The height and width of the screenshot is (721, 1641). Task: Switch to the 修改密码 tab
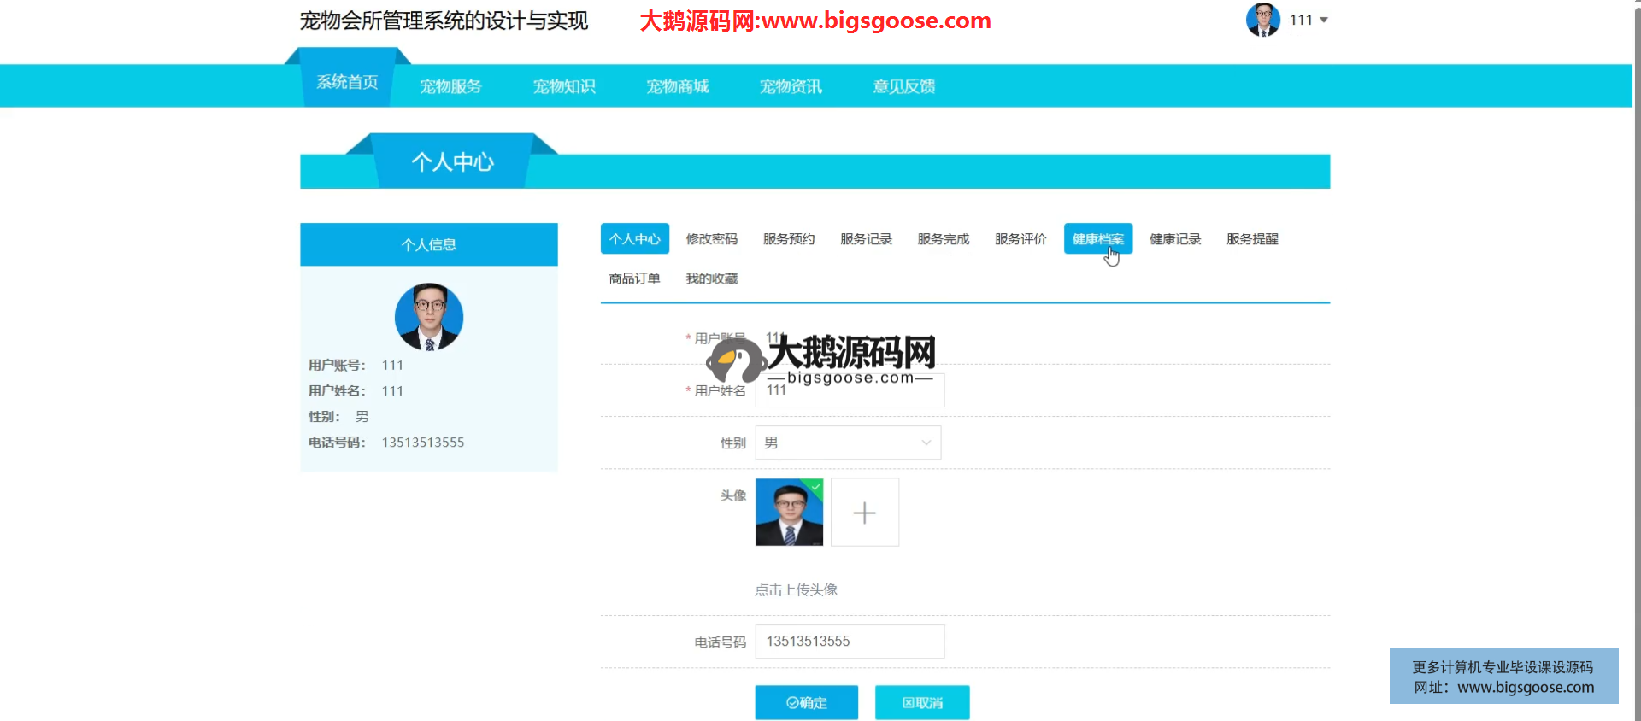pos(711,239)
